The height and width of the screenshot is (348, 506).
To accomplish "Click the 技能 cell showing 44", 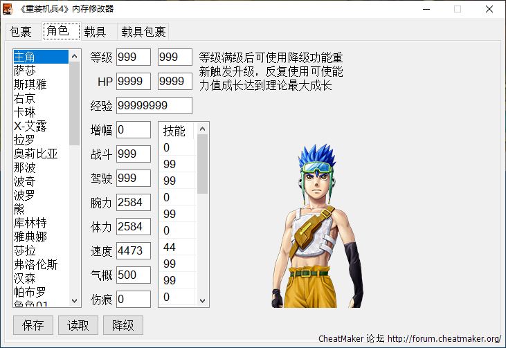I will (x=177, y=247).
